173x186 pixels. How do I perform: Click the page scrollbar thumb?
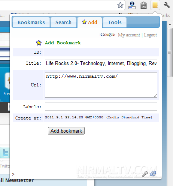(x=170, y=52)
